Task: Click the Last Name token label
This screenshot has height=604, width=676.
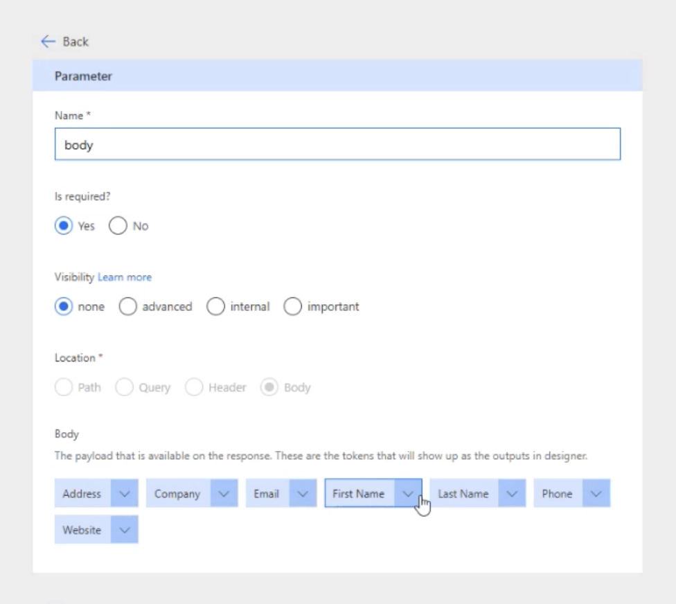Action: point(463,494)
